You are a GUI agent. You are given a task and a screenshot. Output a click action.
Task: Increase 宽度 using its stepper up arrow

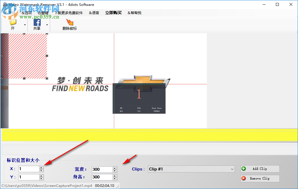click(x=115, y=168)
